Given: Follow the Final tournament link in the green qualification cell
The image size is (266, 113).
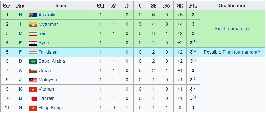Looking at the screenshot, I should pyautogui.click(x=232, y=29).
